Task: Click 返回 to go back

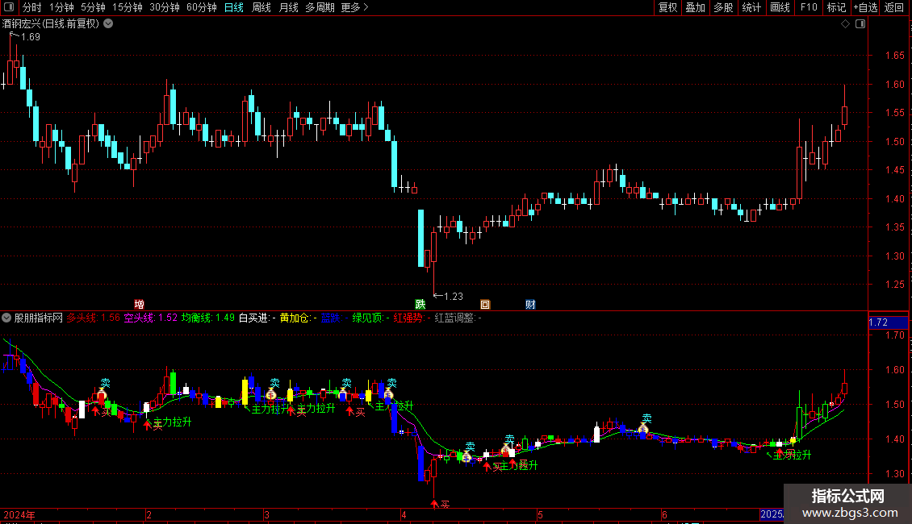Action: 894,7
